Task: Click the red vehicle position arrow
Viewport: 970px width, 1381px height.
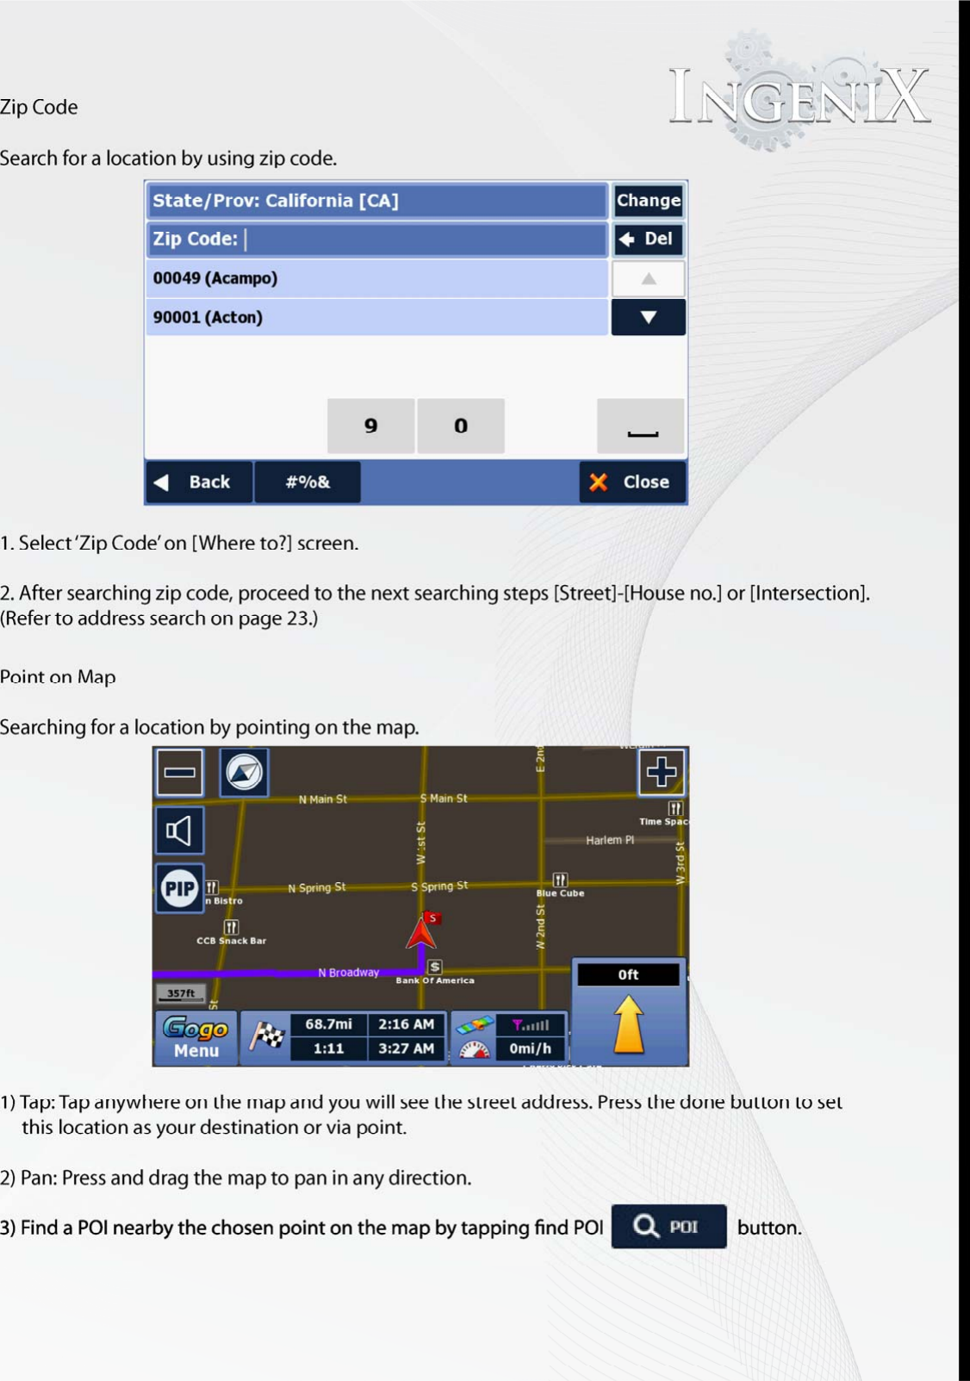Action: [x=420, y=934]
